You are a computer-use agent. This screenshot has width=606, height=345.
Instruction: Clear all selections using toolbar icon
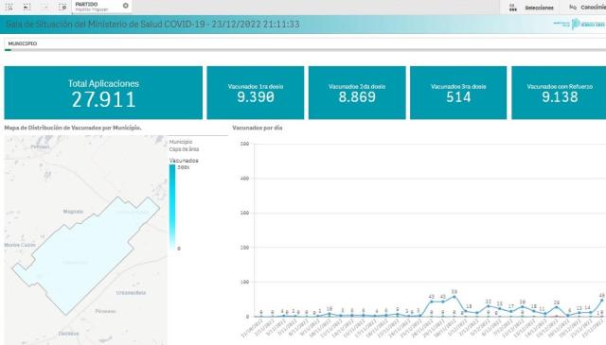62,7
